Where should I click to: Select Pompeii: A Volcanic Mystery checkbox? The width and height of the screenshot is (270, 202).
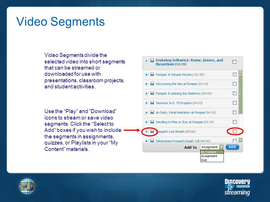point(235,75)
